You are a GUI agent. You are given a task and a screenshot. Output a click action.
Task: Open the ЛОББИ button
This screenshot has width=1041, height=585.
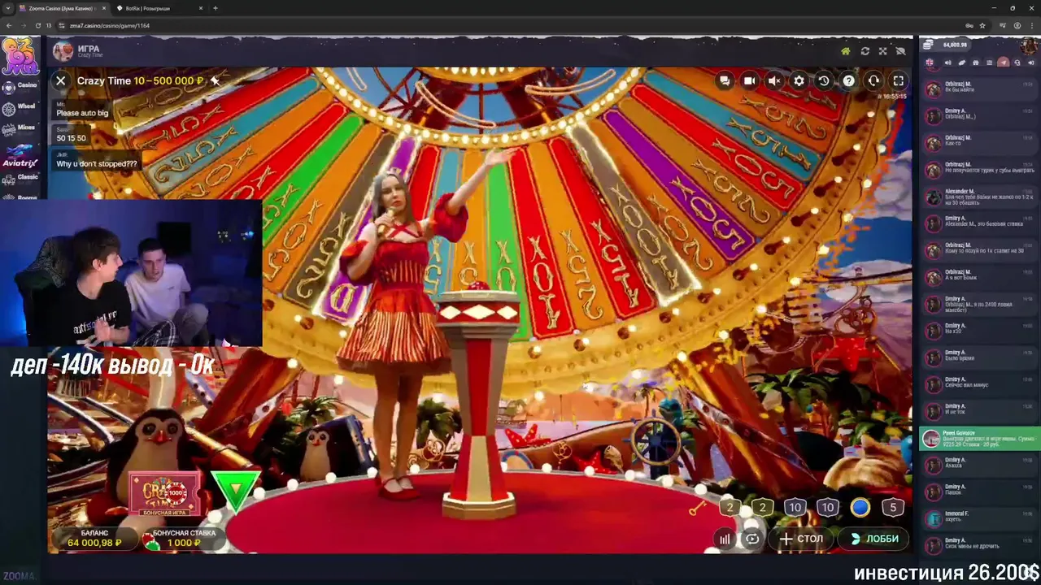874,539
